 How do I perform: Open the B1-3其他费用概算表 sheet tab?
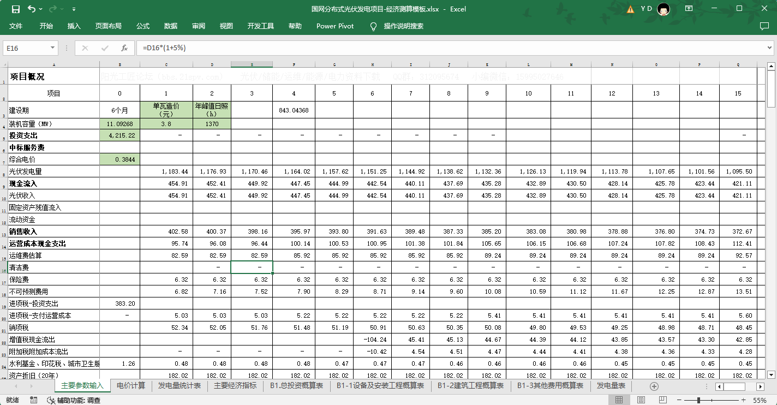click(x=550, y=386)
